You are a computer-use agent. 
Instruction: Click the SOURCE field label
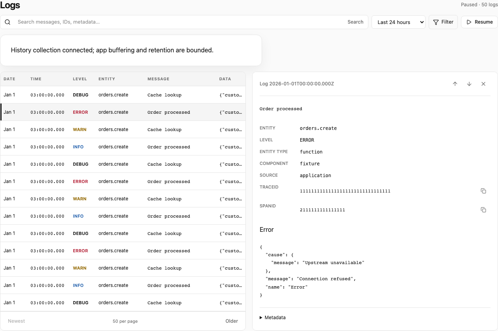[269, 175]
